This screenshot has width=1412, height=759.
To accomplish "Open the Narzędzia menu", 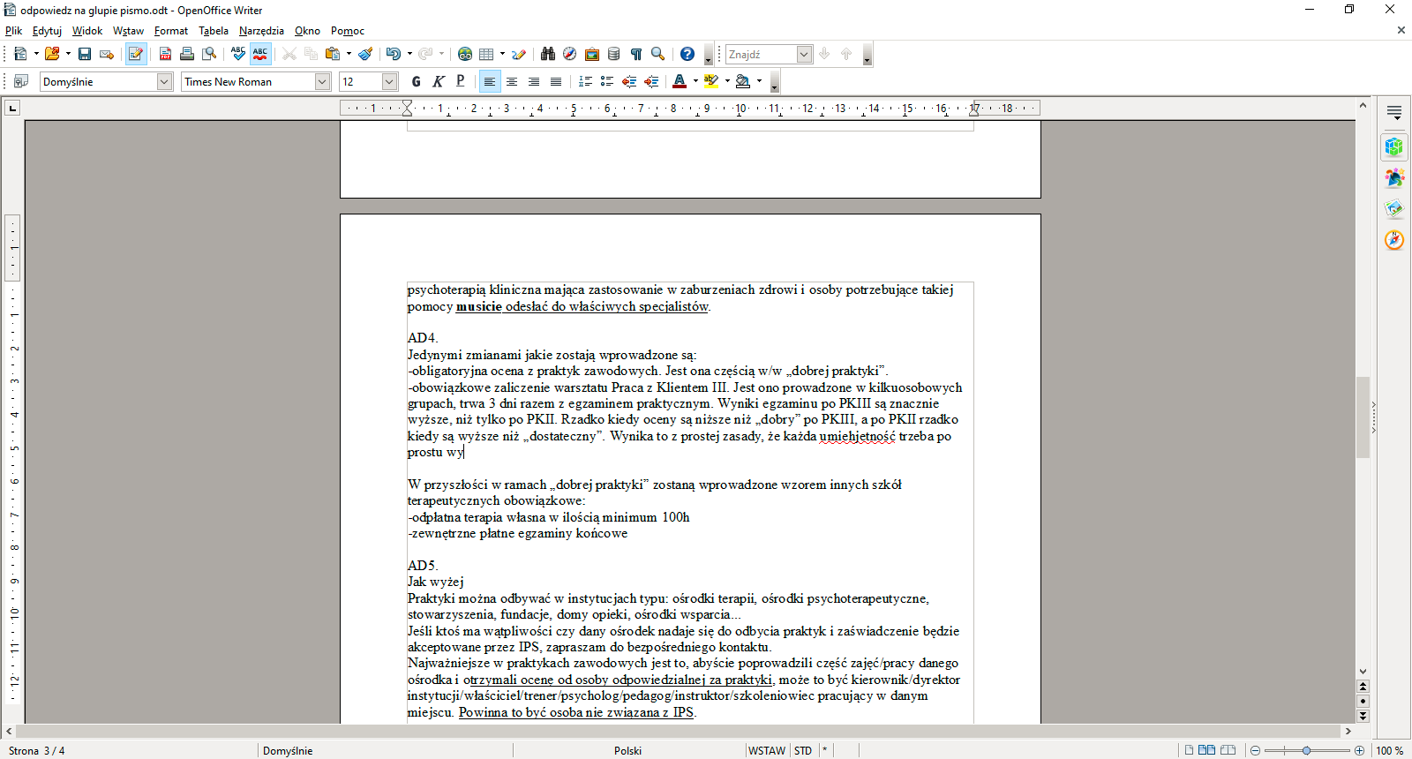I will pos(261,31).
